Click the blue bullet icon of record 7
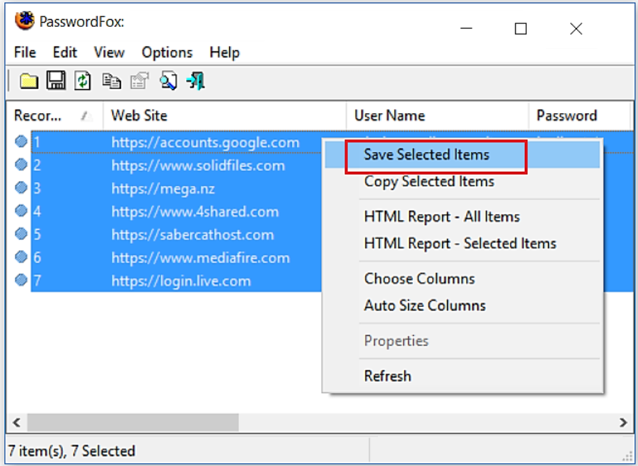The width and height of the screenshot is (638, 466). 21,280
